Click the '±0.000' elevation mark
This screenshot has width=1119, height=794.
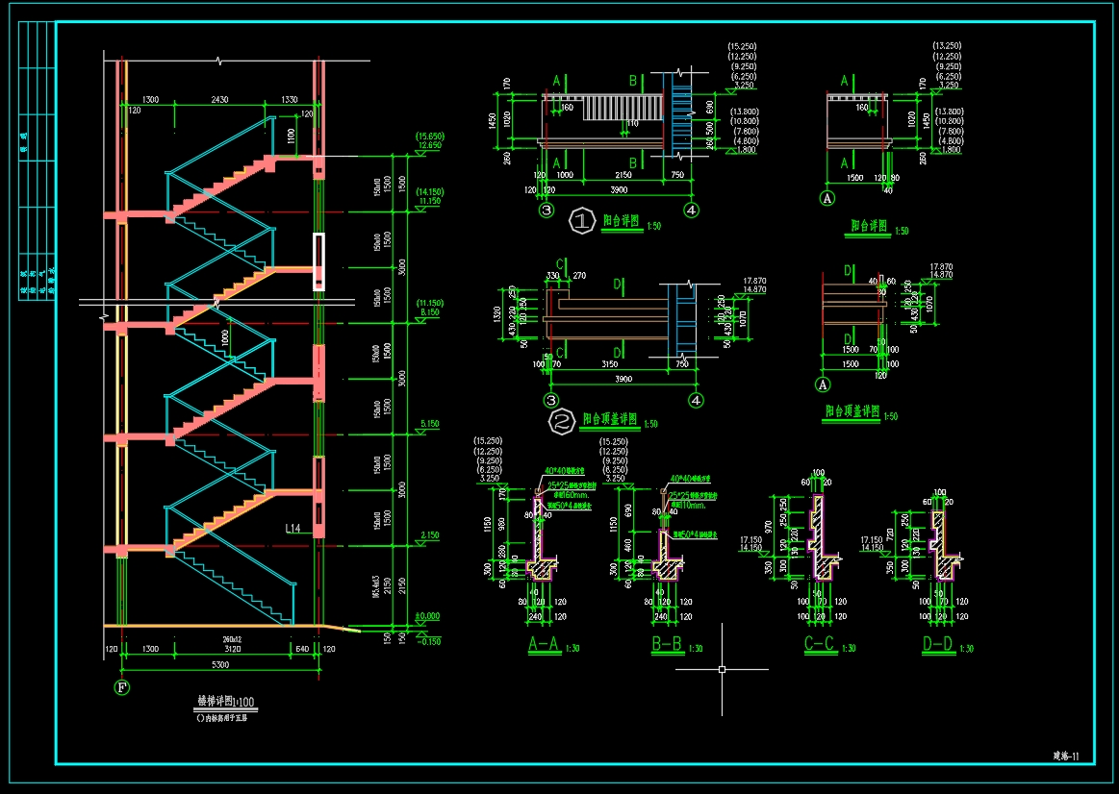tap(428, 616)
